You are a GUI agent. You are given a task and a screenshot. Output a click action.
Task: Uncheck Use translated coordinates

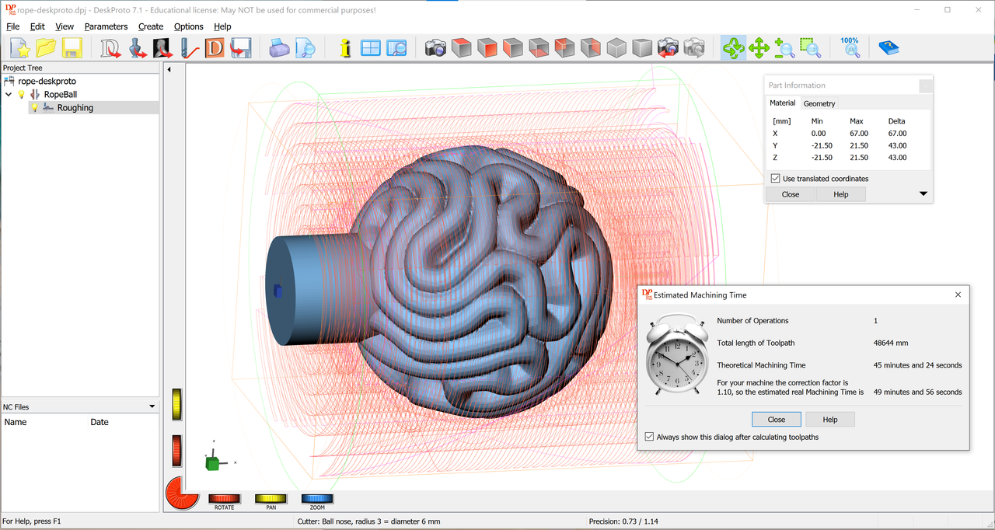[775, 178]
